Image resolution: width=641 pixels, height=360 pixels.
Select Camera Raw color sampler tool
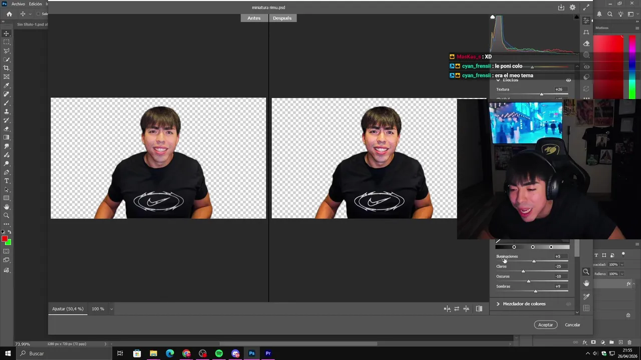click(586, 296)
